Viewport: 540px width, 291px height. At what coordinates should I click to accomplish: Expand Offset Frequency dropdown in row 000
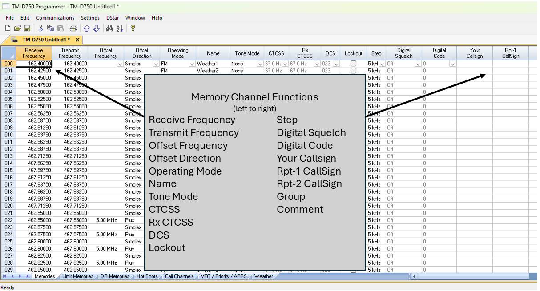[x=120, y=64]
